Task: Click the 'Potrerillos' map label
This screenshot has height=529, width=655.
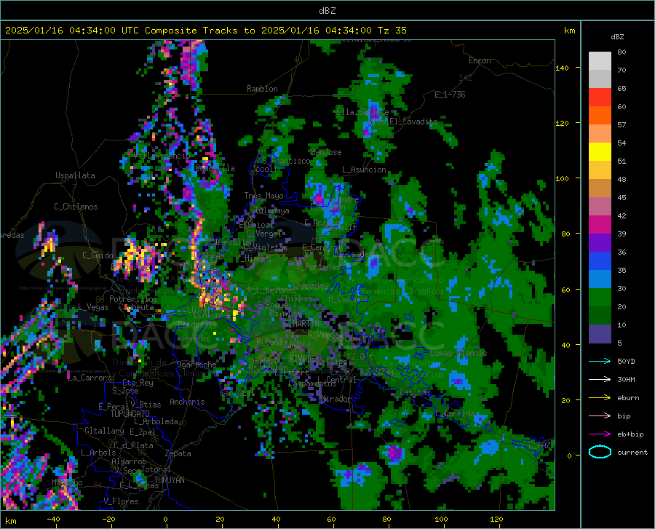Action: pyautogui.click(x=133, y=299)
